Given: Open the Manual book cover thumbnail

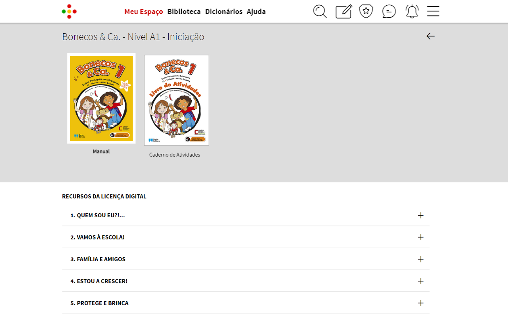Looking at the screenshot, I should click(101, 98).
